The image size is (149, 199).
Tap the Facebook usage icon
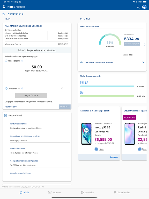coord(82,83)
